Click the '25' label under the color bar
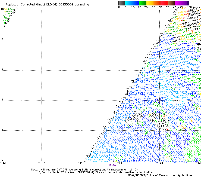This screenshot has width=201, height=177. (x=153, y=7)
